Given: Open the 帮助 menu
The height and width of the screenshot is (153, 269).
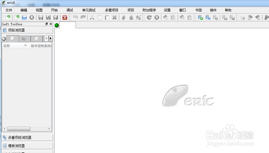Looking at the screenshot, I should tap(228, 10).
